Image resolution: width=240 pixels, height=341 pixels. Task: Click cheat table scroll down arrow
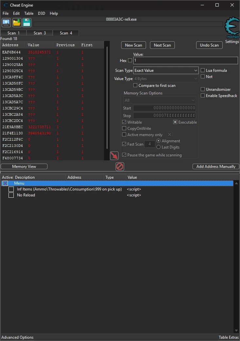236,331
